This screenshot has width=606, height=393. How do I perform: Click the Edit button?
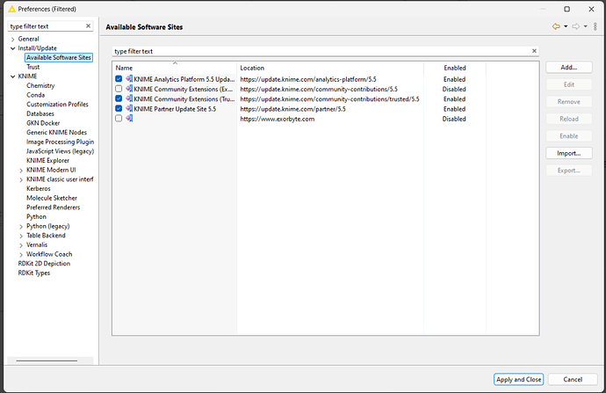point(569,84)
